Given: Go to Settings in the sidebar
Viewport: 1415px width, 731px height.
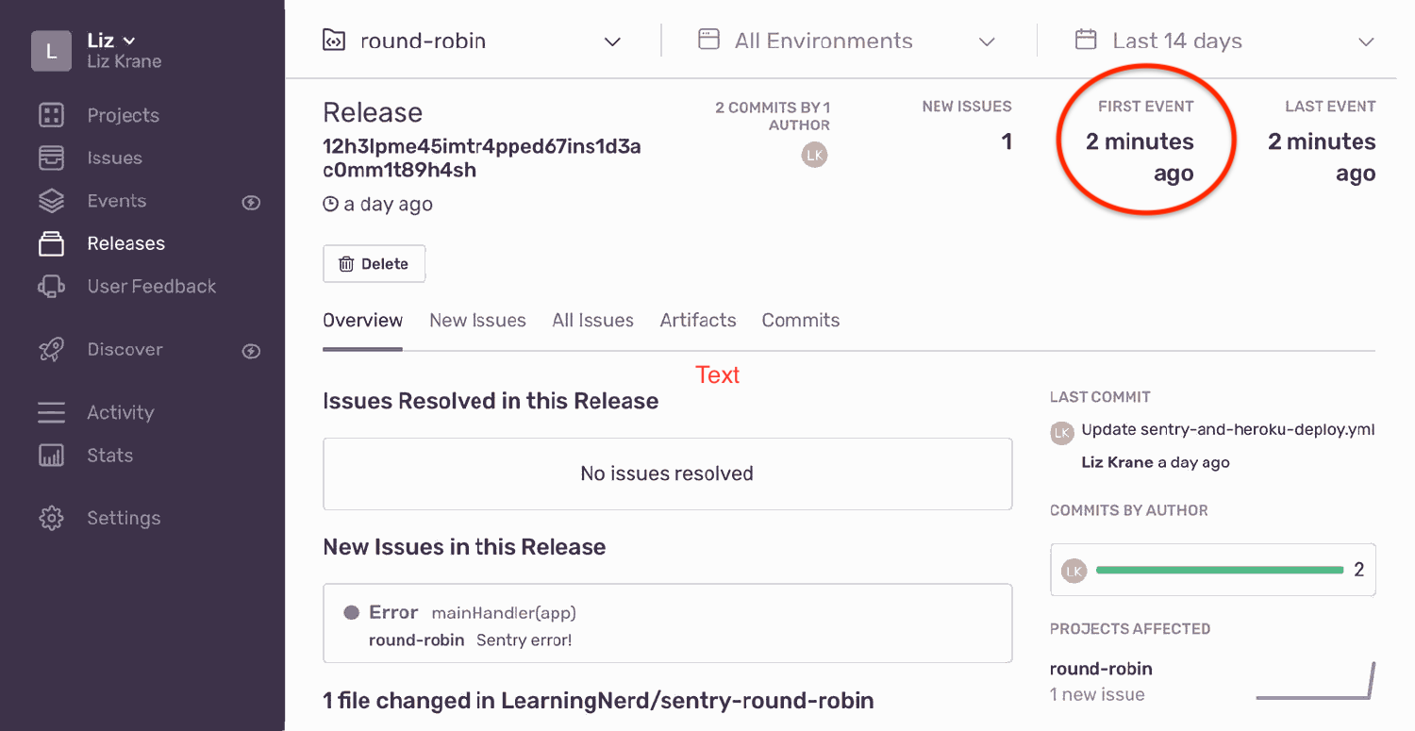Looking at the screenshot, I should [x=124, y=518].
